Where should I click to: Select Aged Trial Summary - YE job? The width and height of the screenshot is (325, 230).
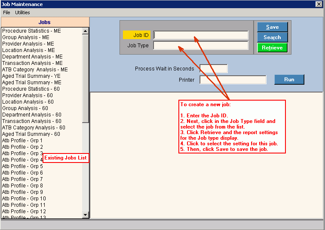[x=31, y=76]
